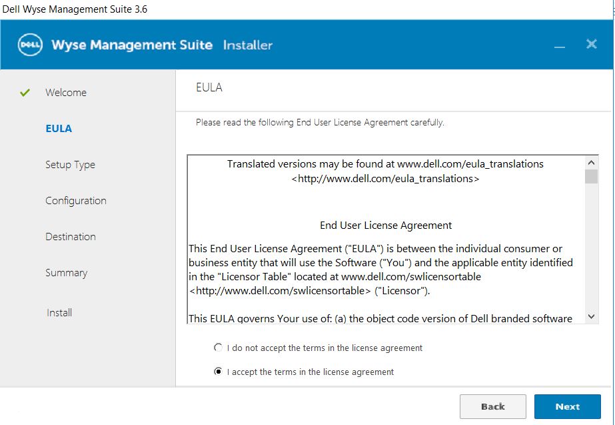Jump to the Configuration step
The height and width of the screenshot is (425, 615).
pos(75,201)
